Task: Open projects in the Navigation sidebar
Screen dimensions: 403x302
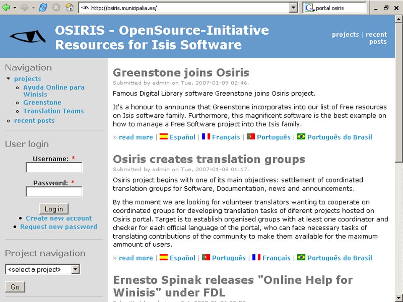Action: pyautogui.click(x=28, y=78)
